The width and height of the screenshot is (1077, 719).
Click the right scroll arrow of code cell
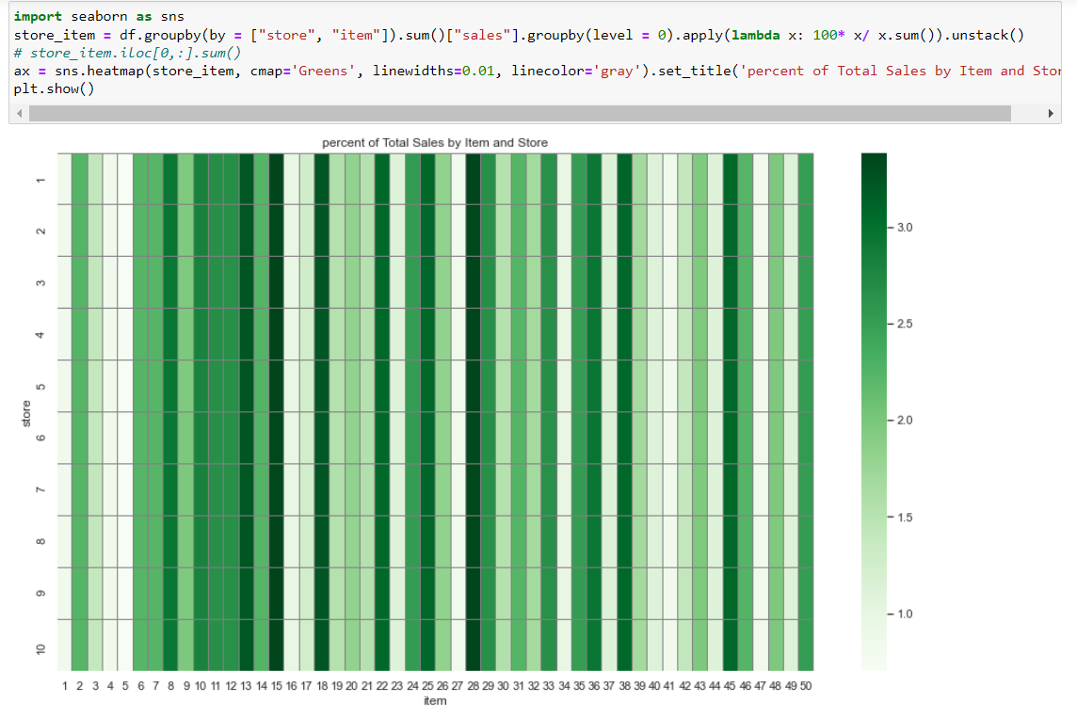pos(1051,113)
